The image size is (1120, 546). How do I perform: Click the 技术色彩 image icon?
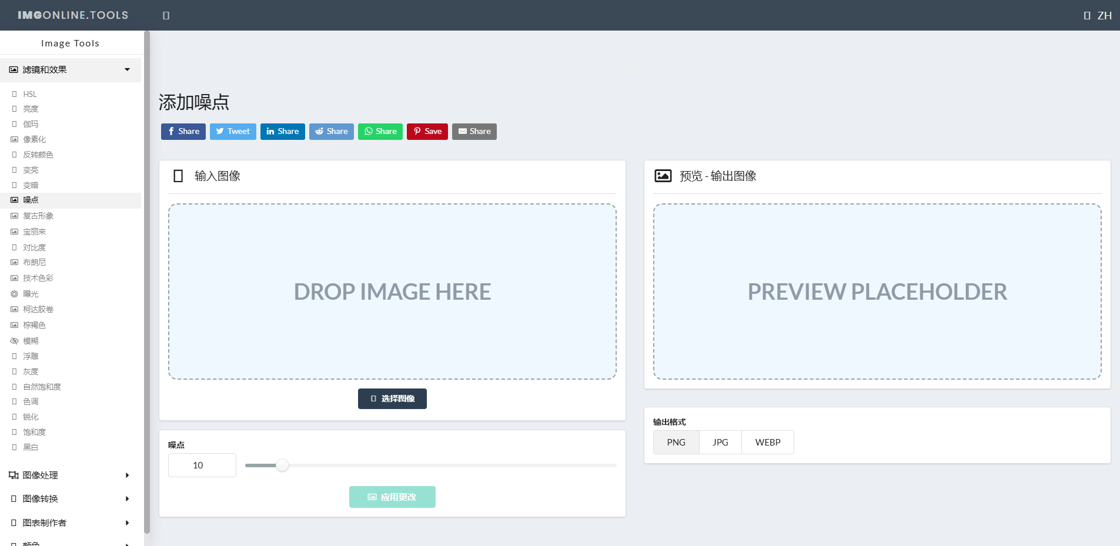(x=14, y=278)
